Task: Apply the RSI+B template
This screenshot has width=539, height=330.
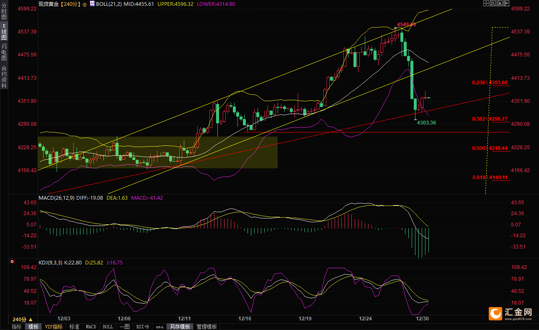Action: 143,327
